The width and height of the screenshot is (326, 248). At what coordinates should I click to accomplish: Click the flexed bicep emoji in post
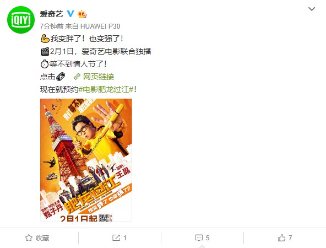[x=45, y=39]
